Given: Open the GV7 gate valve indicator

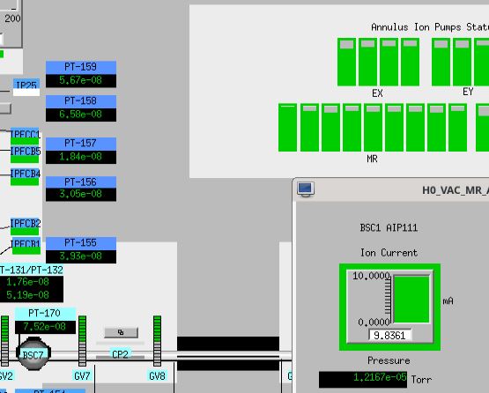Looking at the screenshot, I should [x=82, y=341].
